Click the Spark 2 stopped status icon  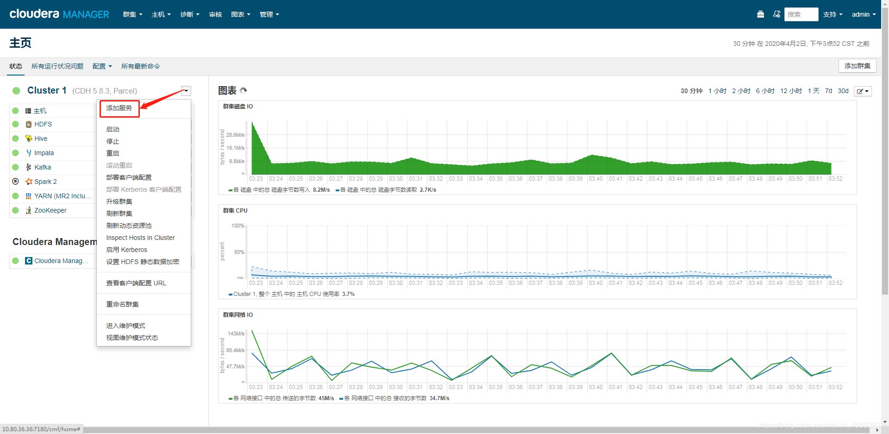click(15, 182)
